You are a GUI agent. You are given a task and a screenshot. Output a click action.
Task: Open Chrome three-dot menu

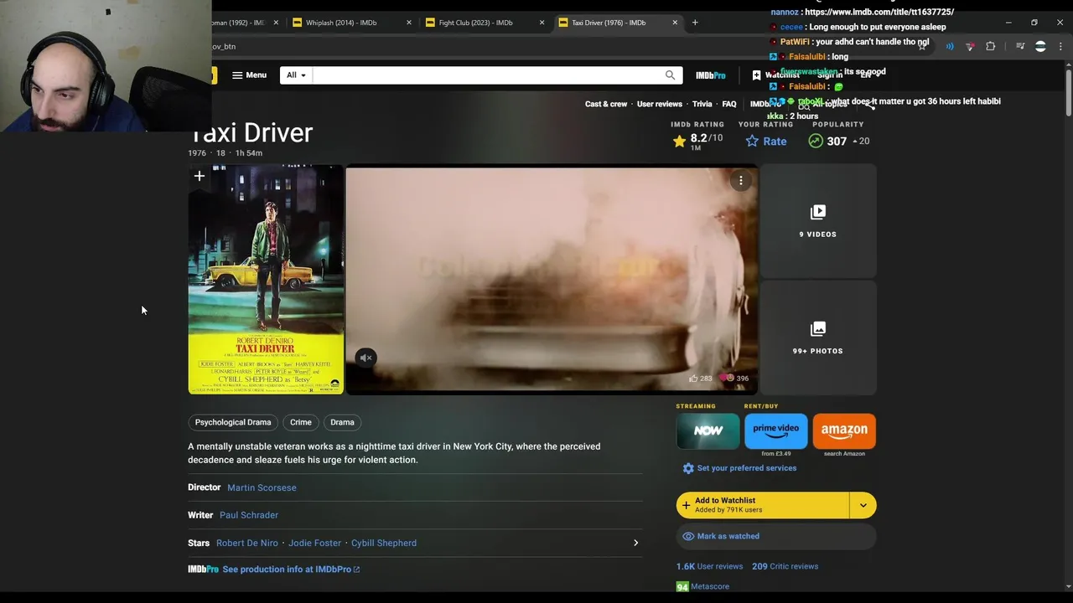pyautogui.click(x=1060, y=47)
